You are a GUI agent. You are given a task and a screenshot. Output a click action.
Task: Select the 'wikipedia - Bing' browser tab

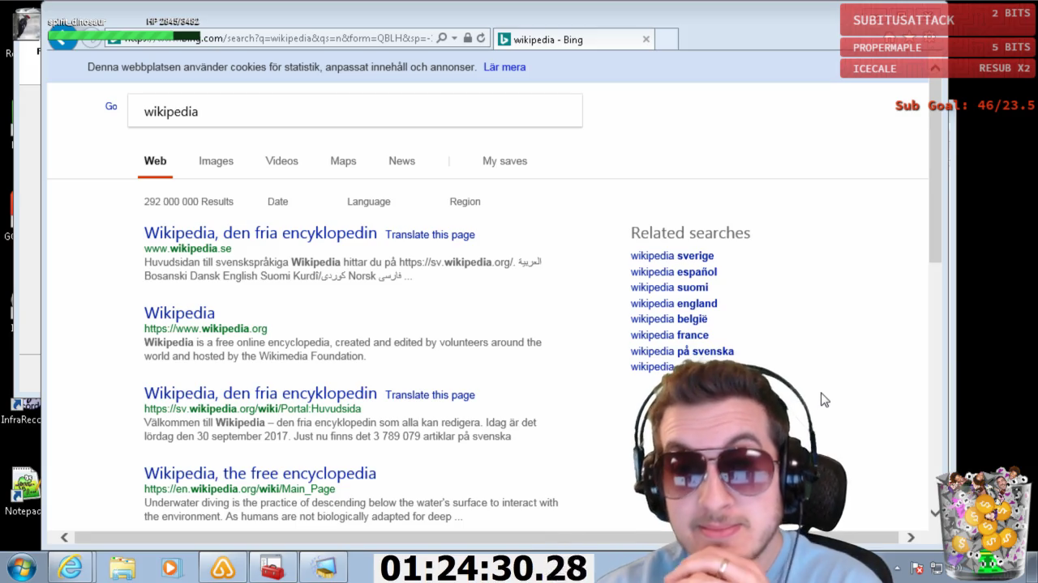(573, 39)
